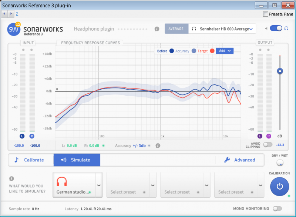Click the red Target curve dot
The height and width of the screenshot is (217, 296).
pyautogui.click(x=212, y=51)
